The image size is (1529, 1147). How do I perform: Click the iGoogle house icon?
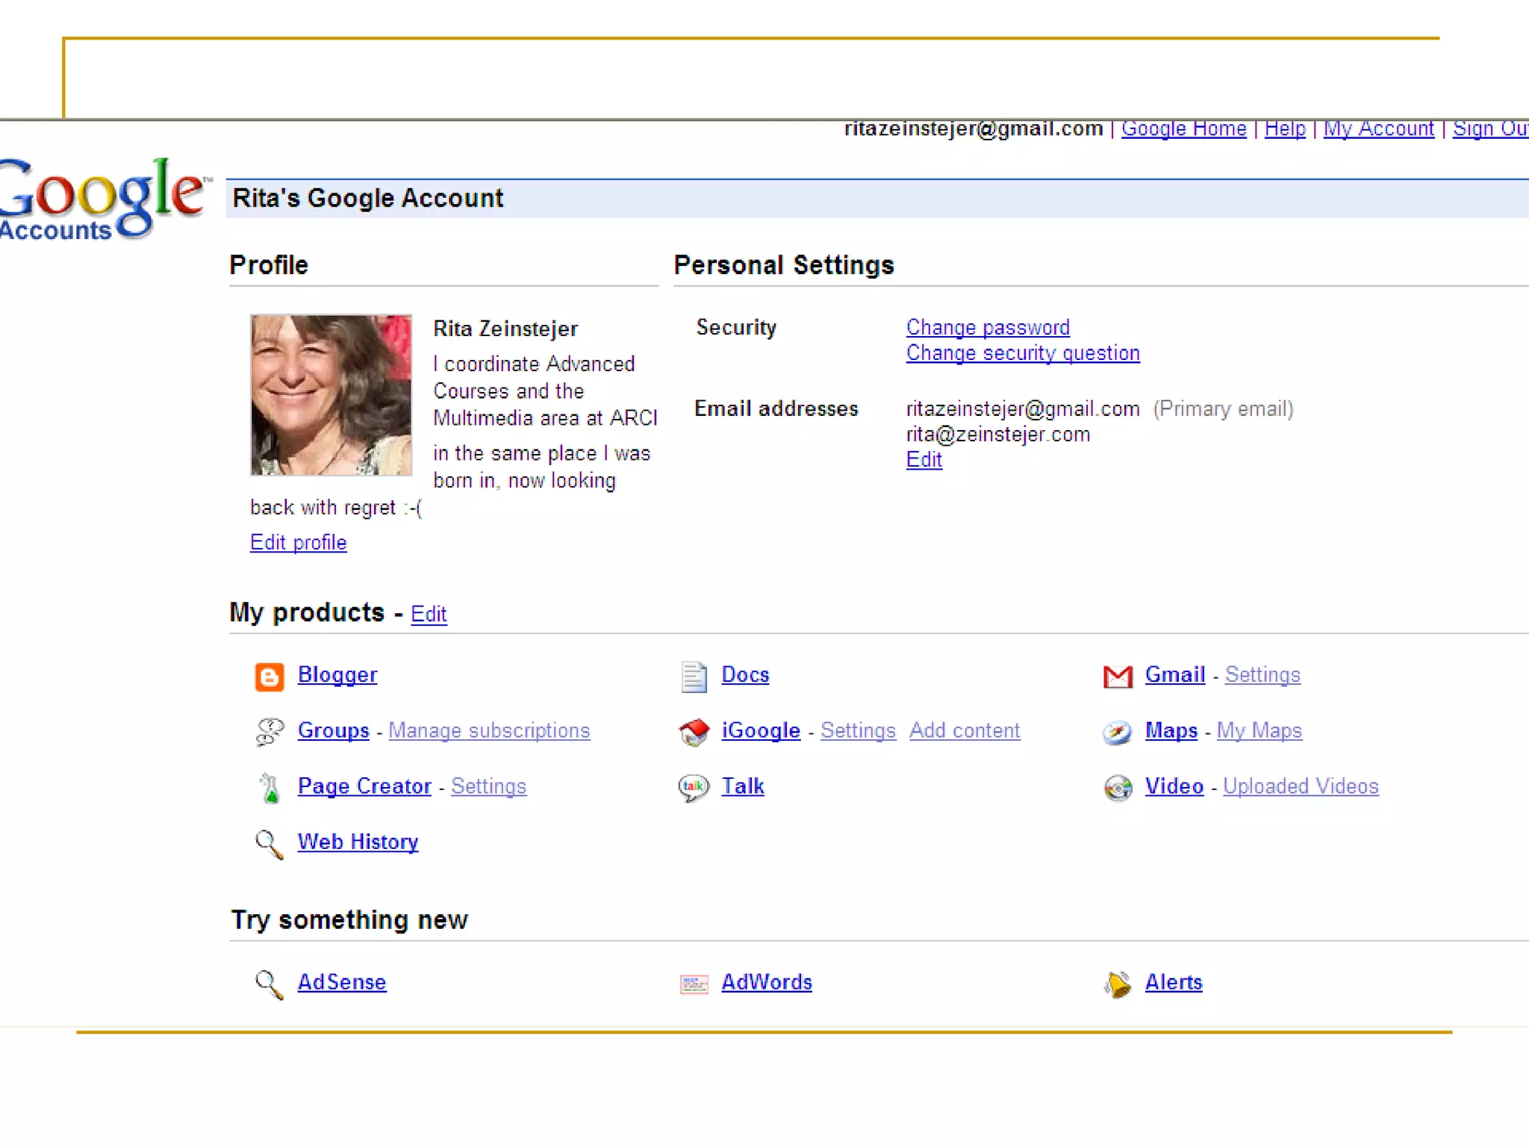click(694, 732)
